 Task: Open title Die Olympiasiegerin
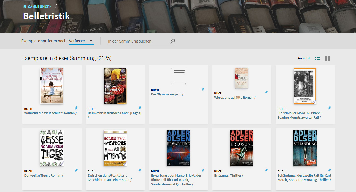click(167, 94)
